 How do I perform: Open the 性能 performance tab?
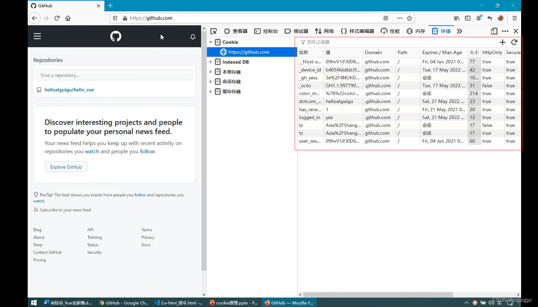[390, 31]
